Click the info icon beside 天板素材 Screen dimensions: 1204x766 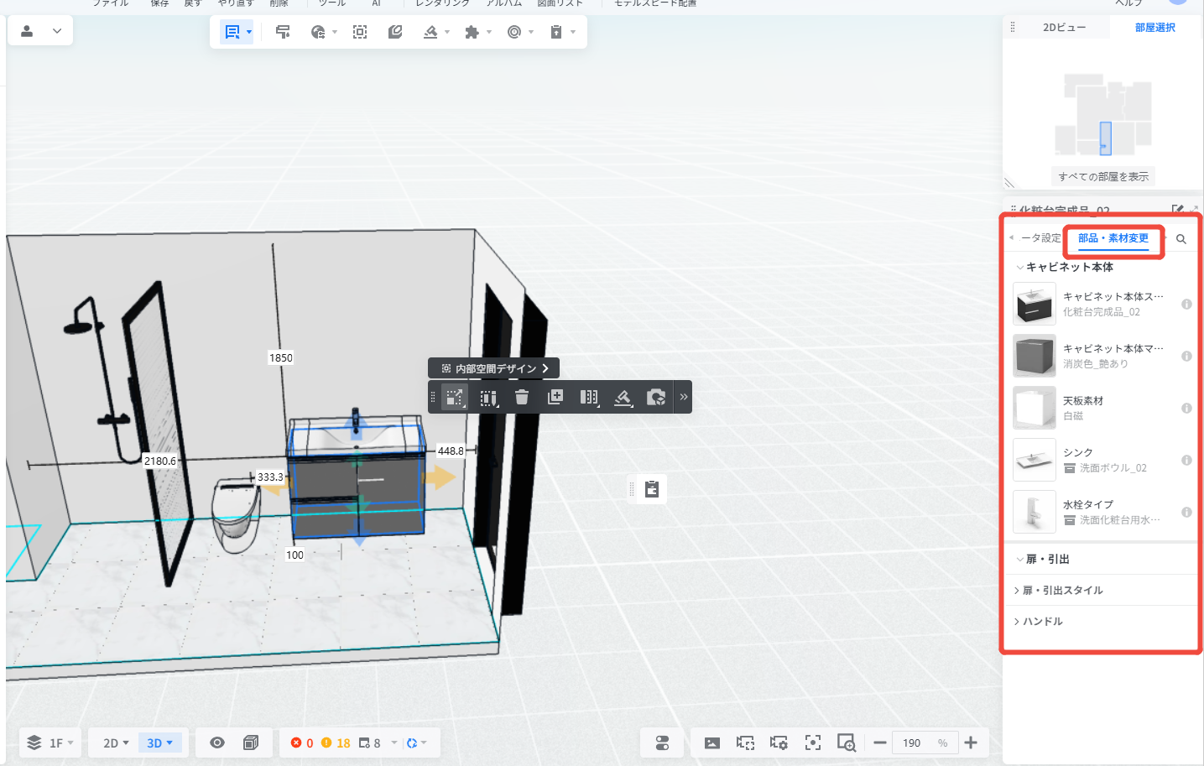pos(1186,408)
